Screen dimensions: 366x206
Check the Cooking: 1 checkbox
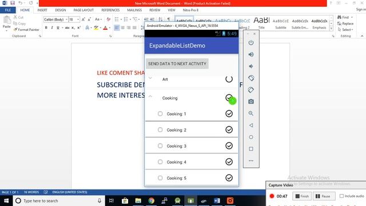click(x=160, y=114)
